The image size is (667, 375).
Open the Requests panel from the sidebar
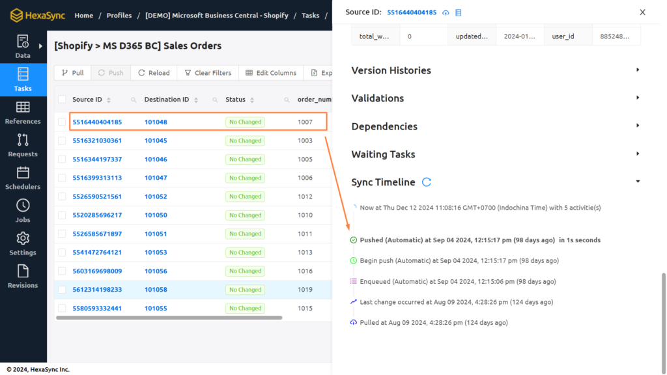tap(22, 145)
